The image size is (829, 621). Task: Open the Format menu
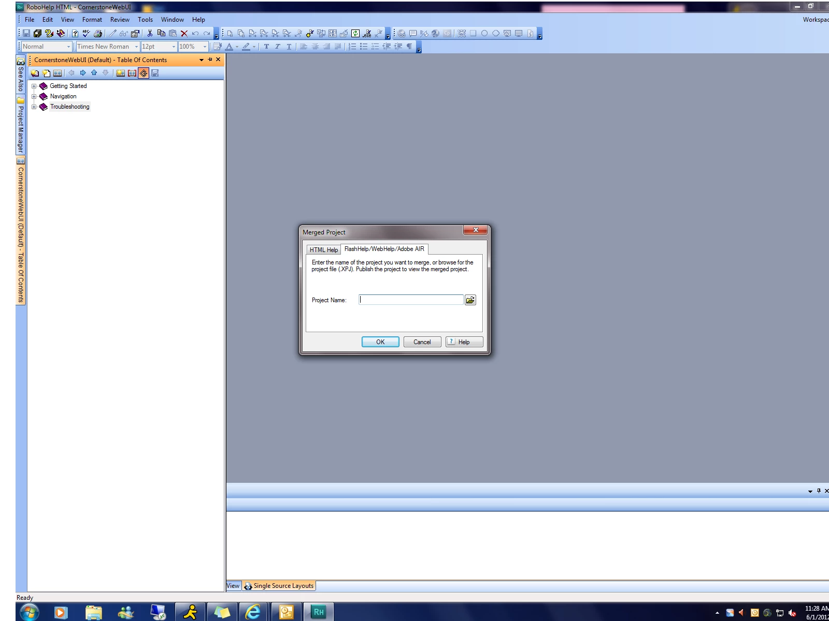(92, 20)
